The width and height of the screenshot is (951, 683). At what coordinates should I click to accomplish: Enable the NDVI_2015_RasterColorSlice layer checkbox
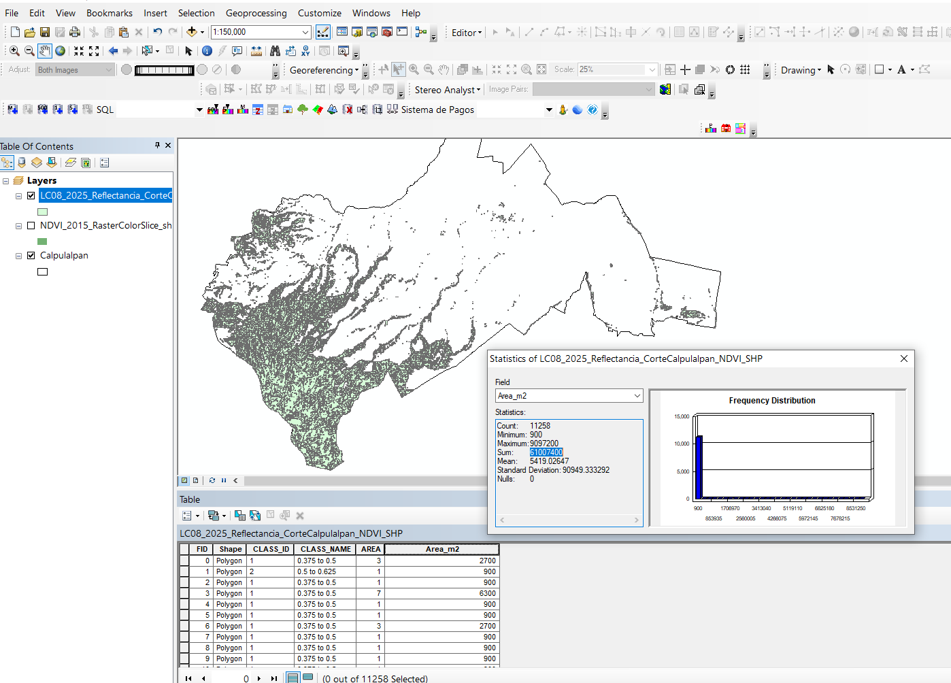pyautogui.click(x=31, y=225)
